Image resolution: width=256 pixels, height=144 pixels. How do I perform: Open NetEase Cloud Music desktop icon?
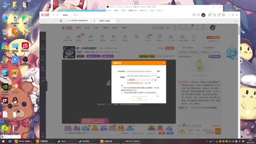tap(25, 47)
